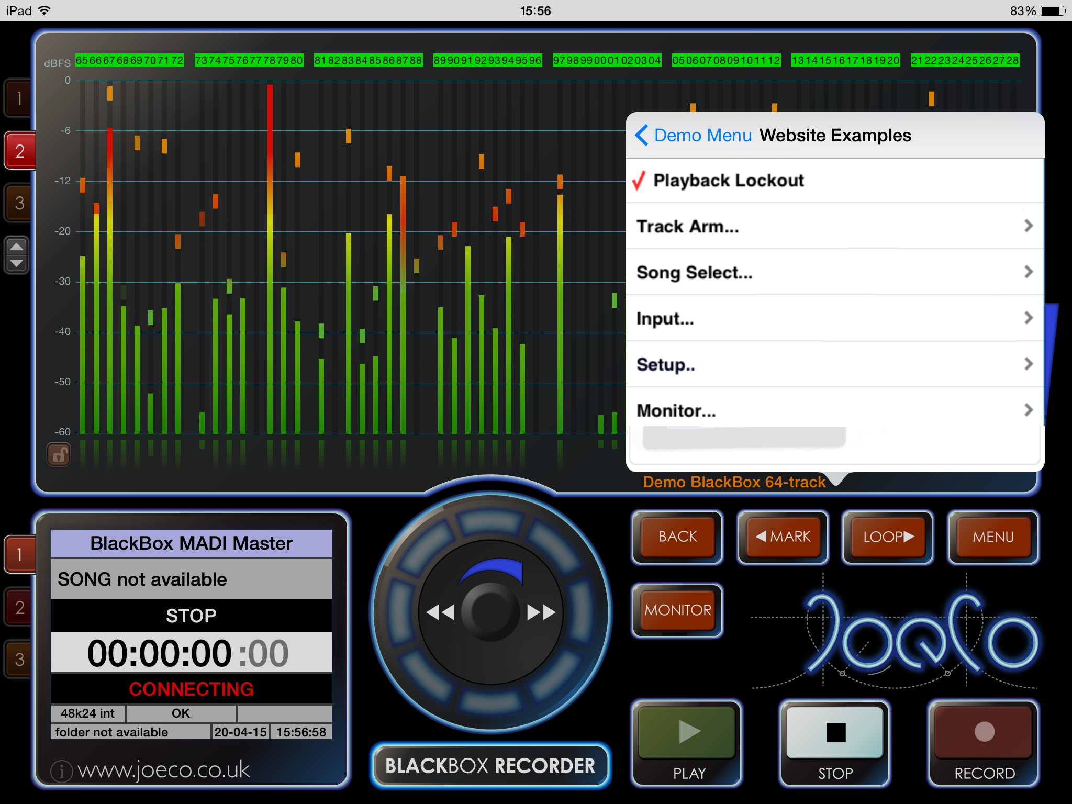
Task: Select channel group 13-20 label
Action: tap(846, 60)
